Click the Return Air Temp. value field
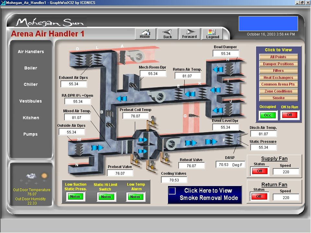 coord(188,76)
